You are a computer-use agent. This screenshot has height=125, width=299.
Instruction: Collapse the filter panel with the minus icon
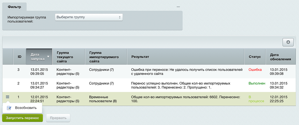[x=178, y=7]
